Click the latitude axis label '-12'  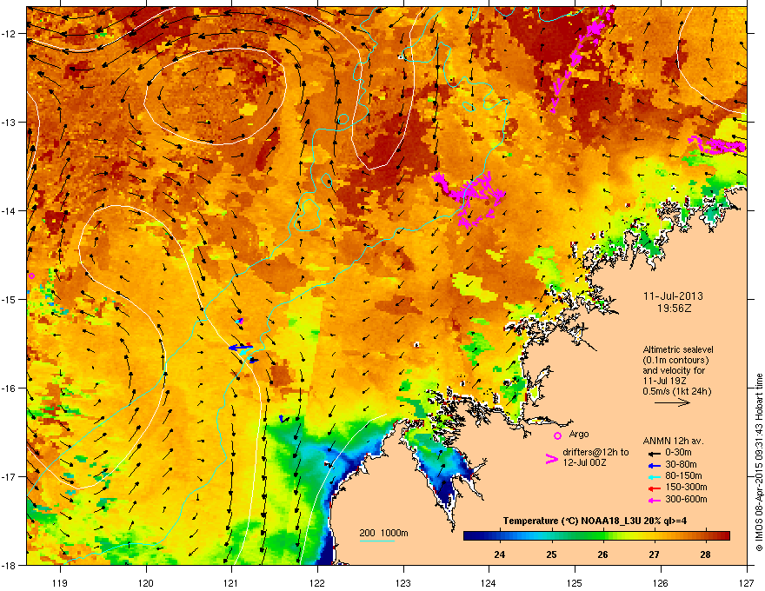10,34
